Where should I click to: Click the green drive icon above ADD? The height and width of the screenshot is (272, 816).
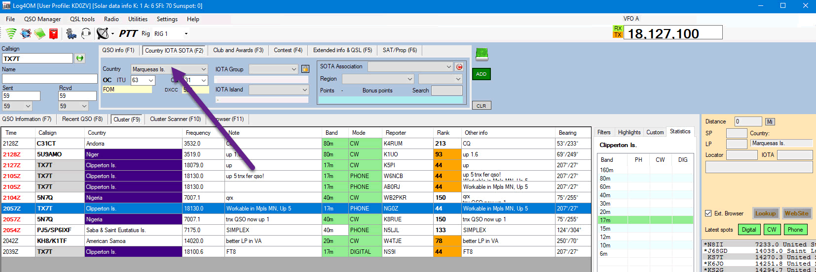(482, 54)
